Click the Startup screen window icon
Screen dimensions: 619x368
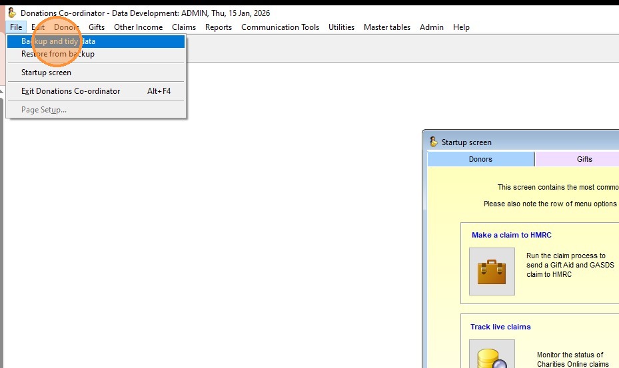click(x=434, y=142)
